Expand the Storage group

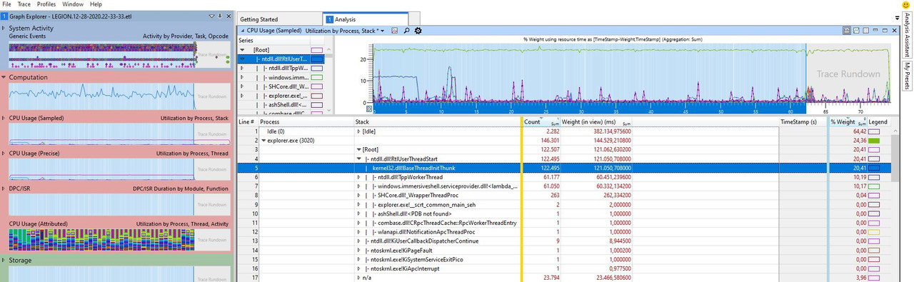(x=4, y=261)
